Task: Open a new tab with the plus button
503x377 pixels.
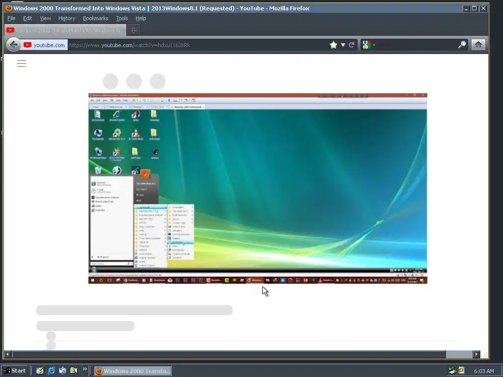Action: tap(134, 30)
